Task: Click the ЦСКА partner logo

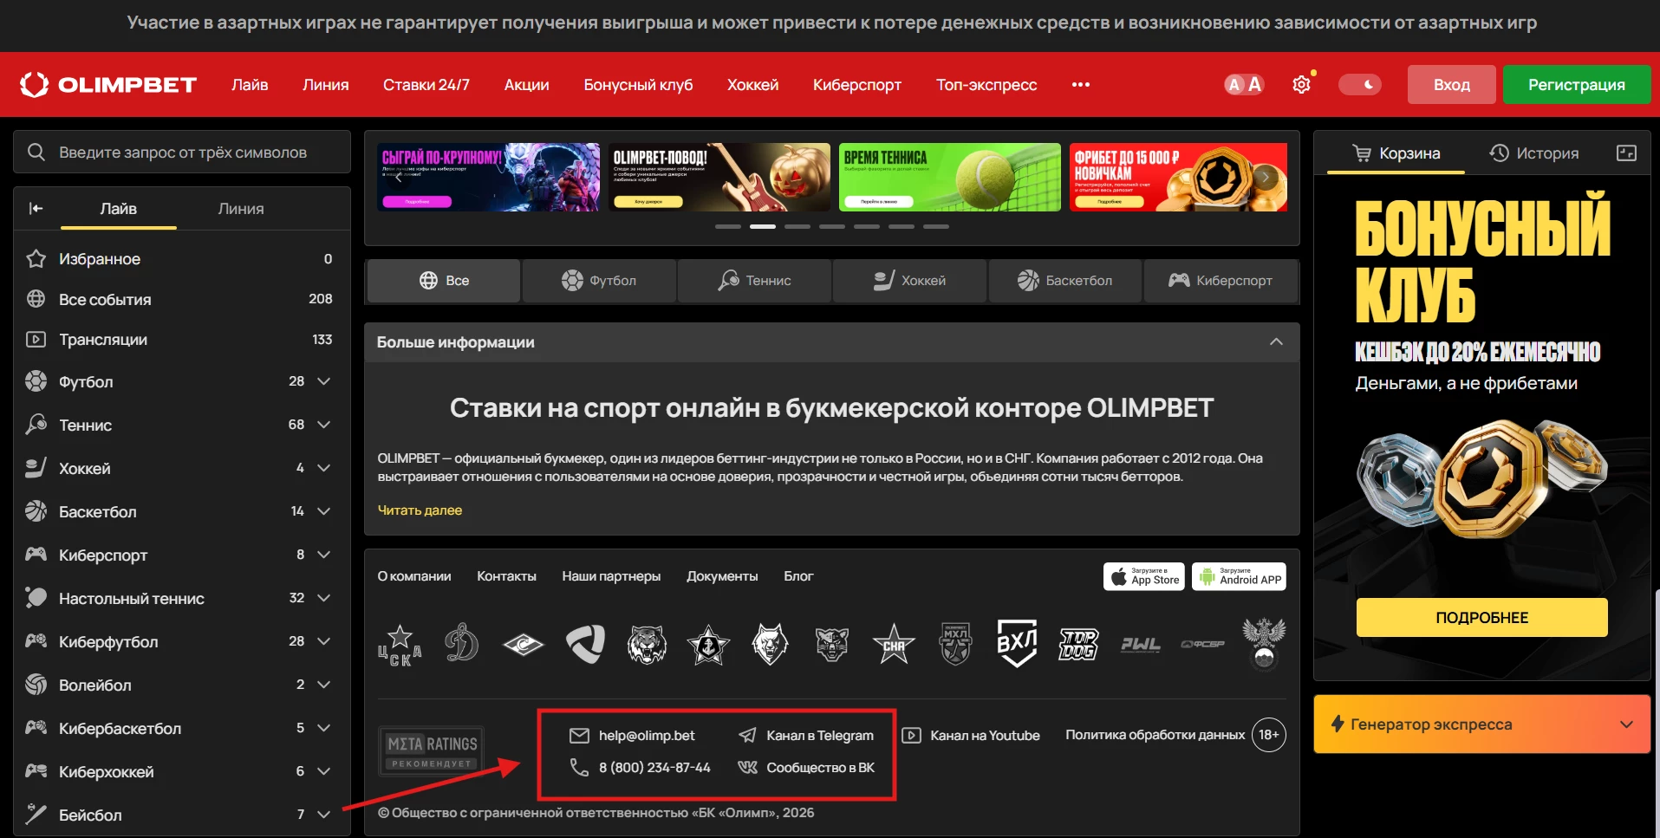Action: (x=400, y=645)
